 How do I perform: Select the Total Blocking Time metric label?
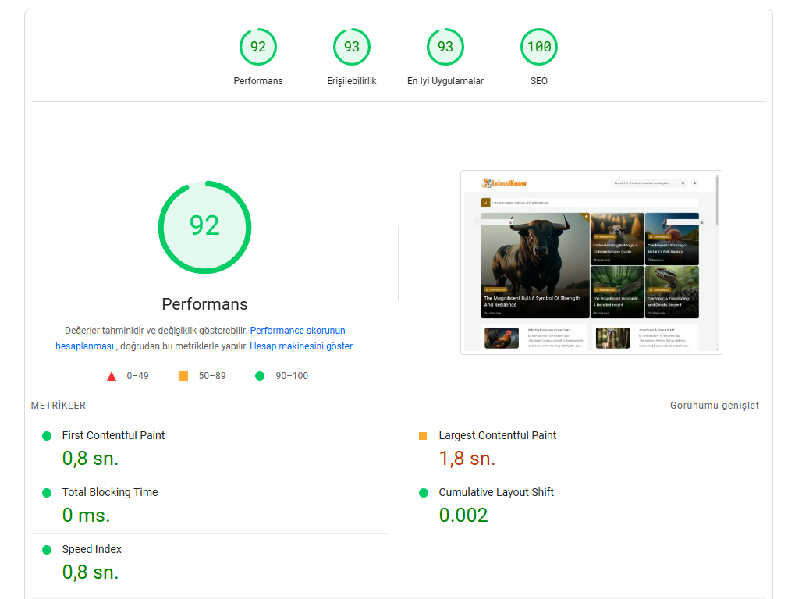110,492
